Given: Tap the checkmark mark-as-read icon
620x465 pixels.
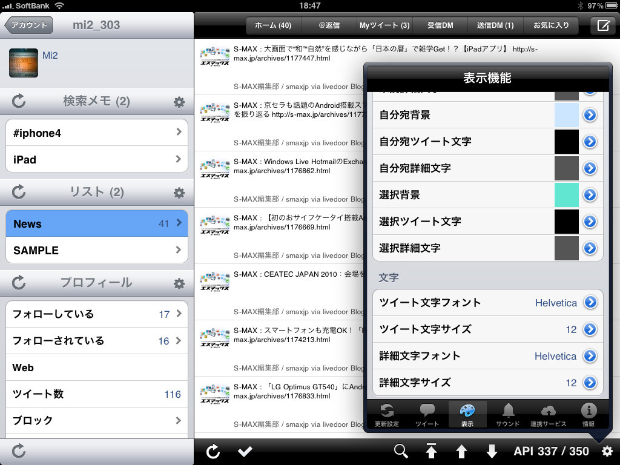Looking at the screenshot, I should (245, 450).
